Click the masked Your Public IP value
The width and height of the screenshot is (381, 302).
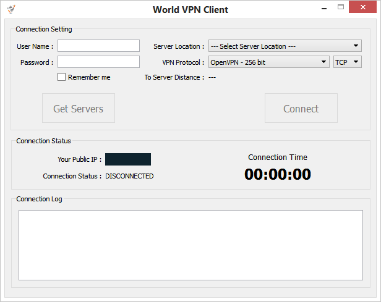click(128, 159)
